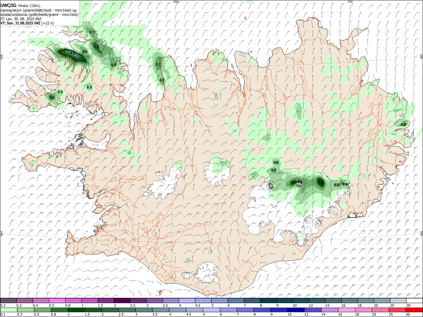Click the 'IT: Lau. 30. 08. 2025 06Z' line
The image size is (423, 317).
(21, 19)
